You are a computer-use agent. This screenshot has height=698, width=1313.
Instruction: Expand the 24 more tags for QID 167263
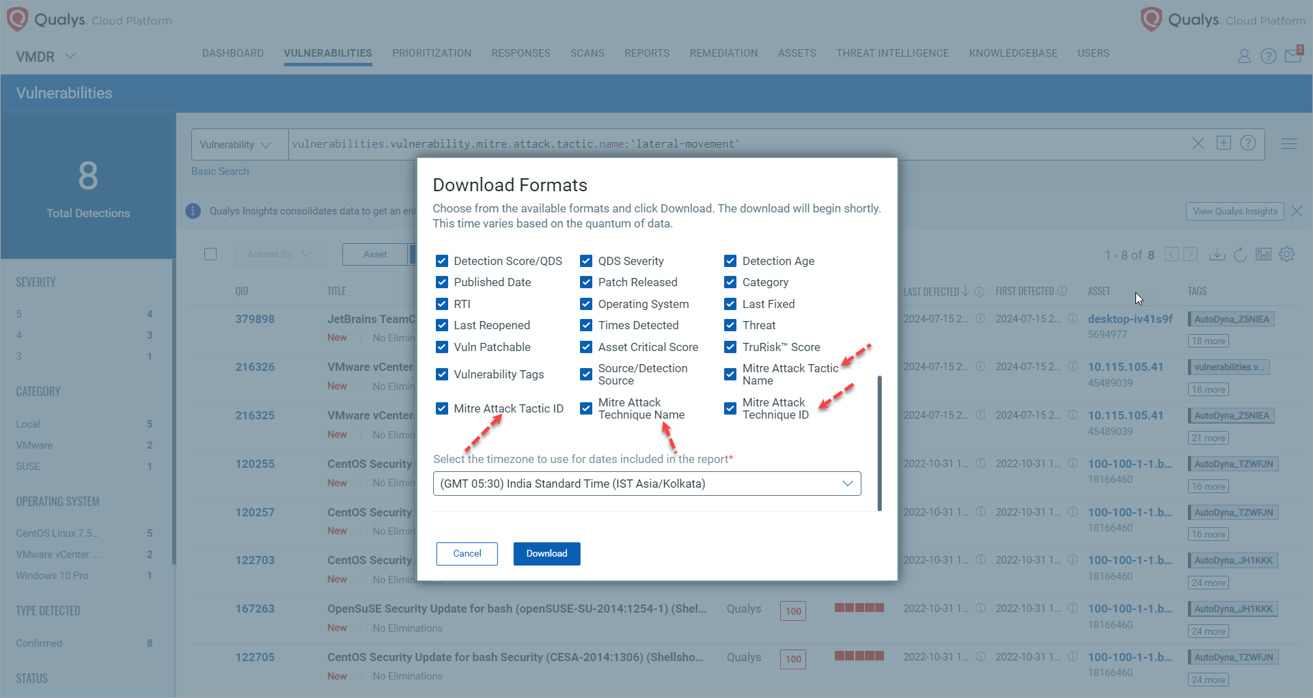(x=1208, y=632)
